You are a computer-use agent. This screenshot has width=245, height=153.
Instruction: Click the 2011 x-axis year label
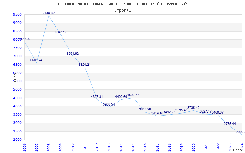tap(85, 147)
